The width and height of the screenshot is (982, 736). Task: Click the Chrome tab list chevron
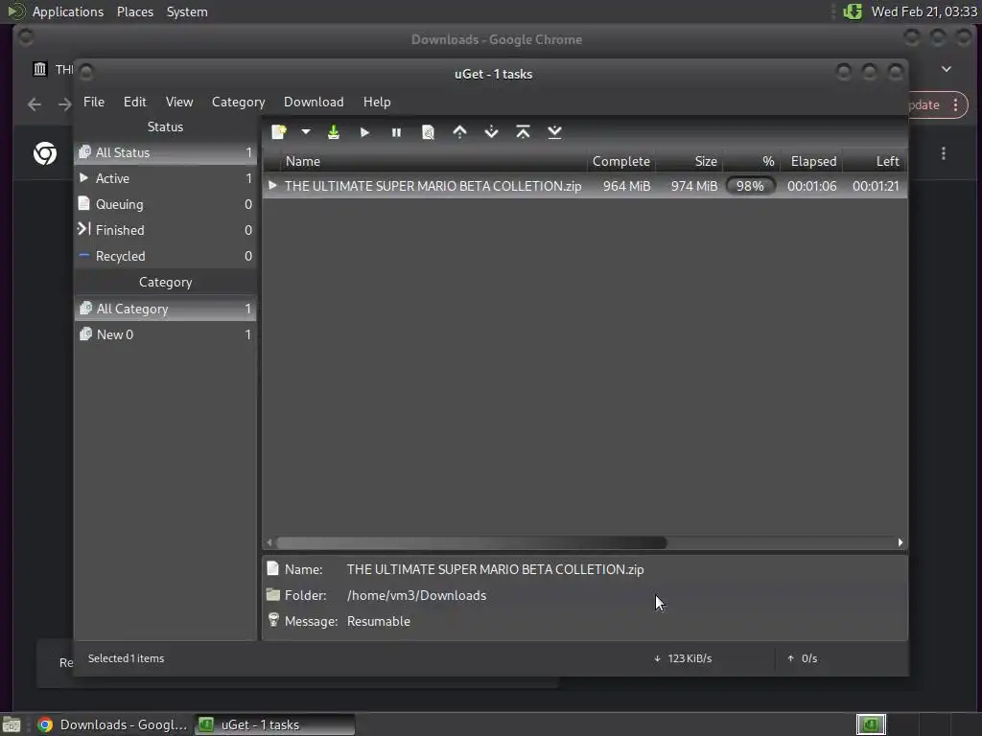947,69
